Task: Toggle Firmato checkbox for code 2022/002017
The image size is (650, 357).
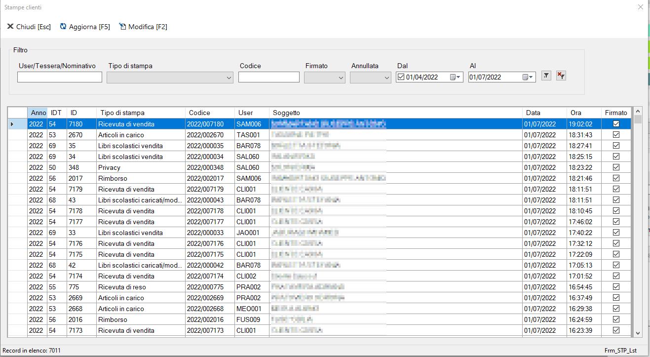Action: tap(616, 178)
